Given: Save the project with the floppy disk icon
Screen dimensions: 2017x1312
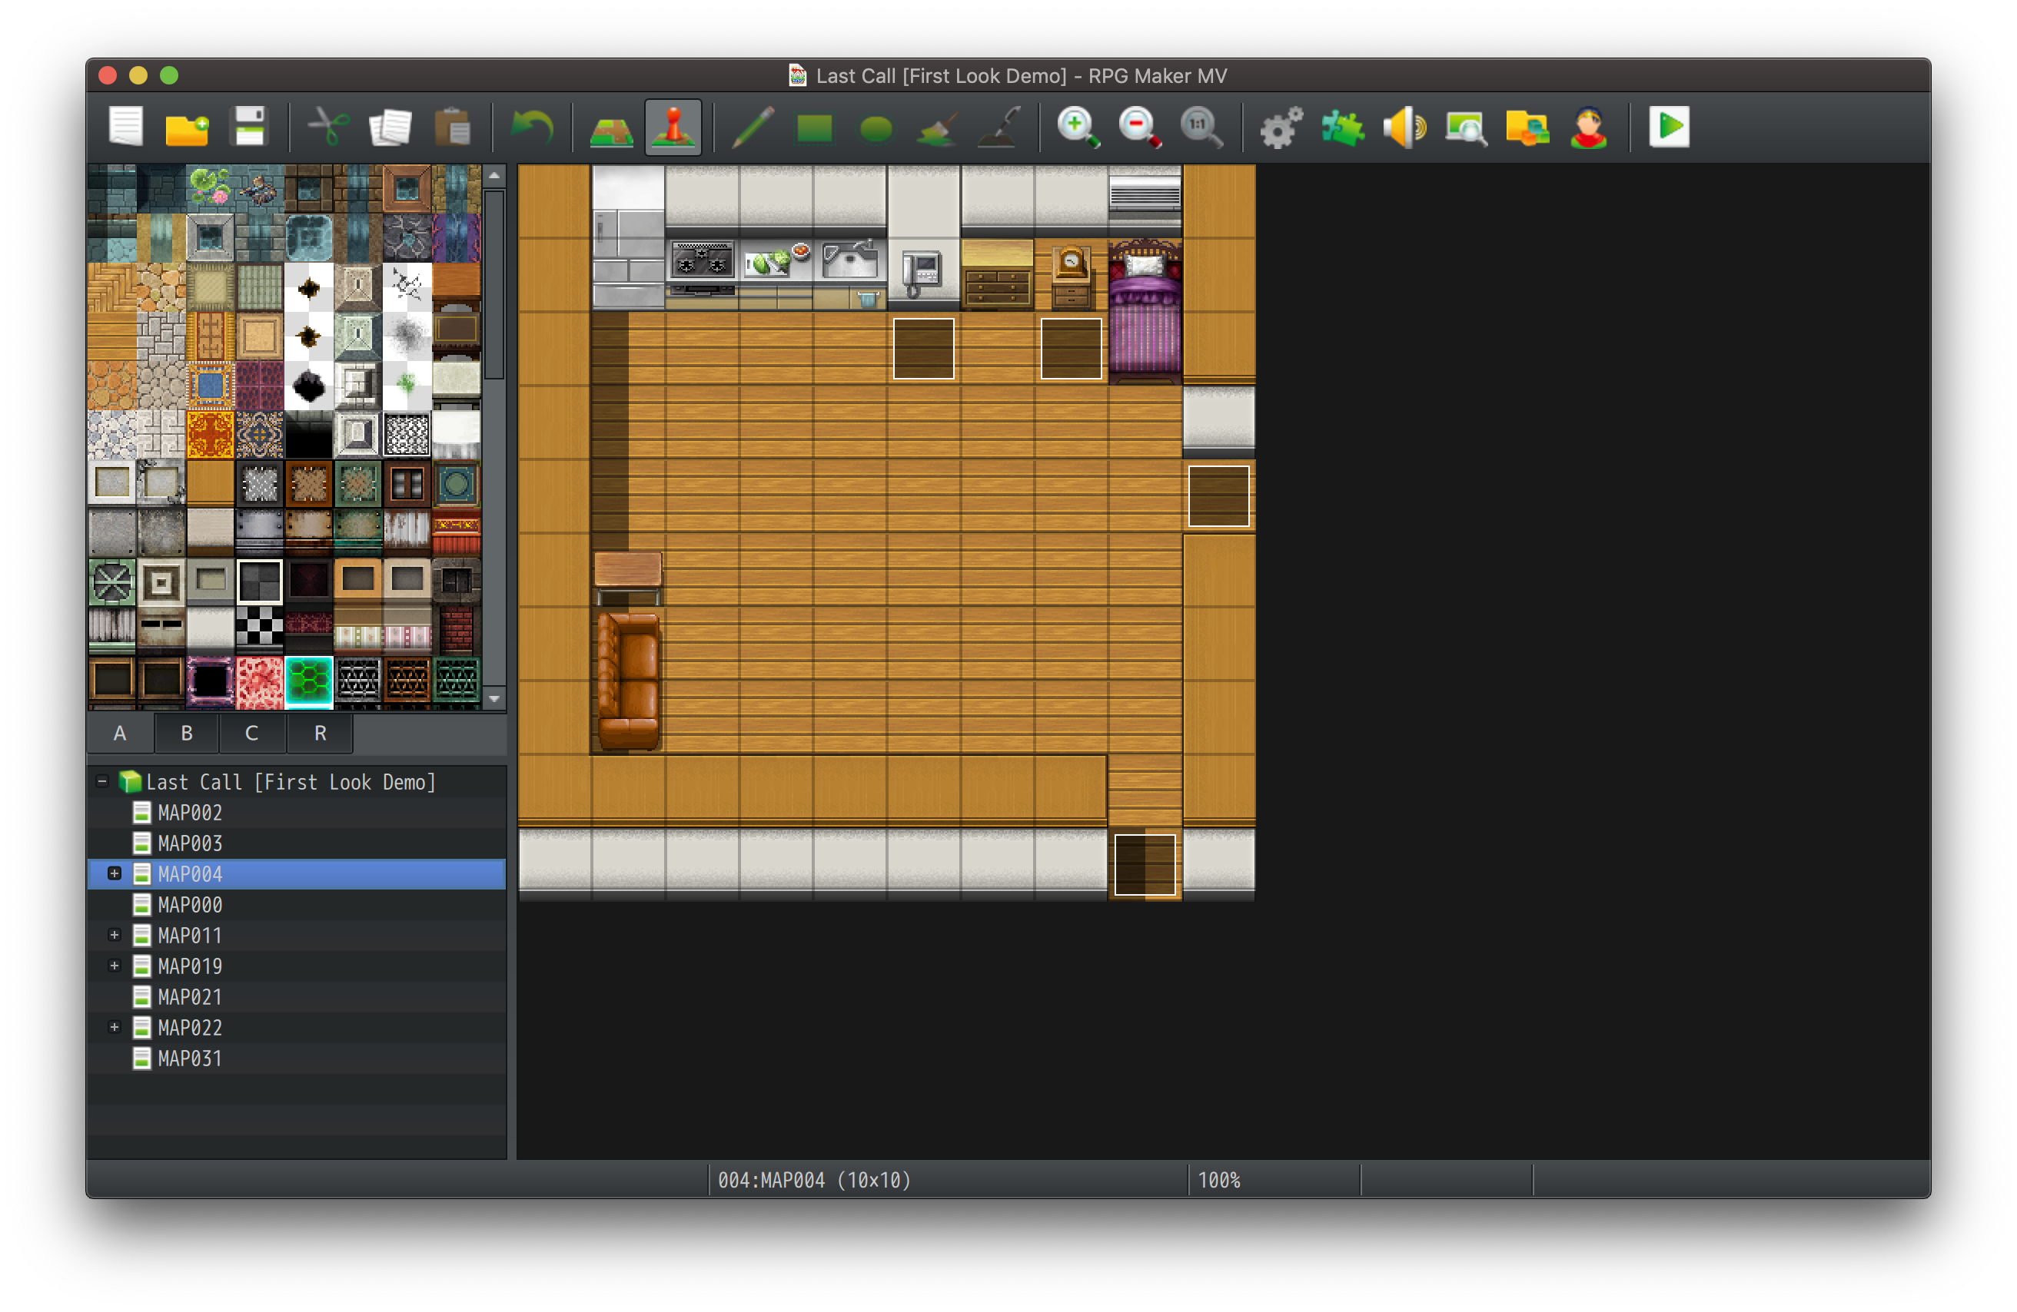Looking at the screenshot, I should (x=250, y=128).
